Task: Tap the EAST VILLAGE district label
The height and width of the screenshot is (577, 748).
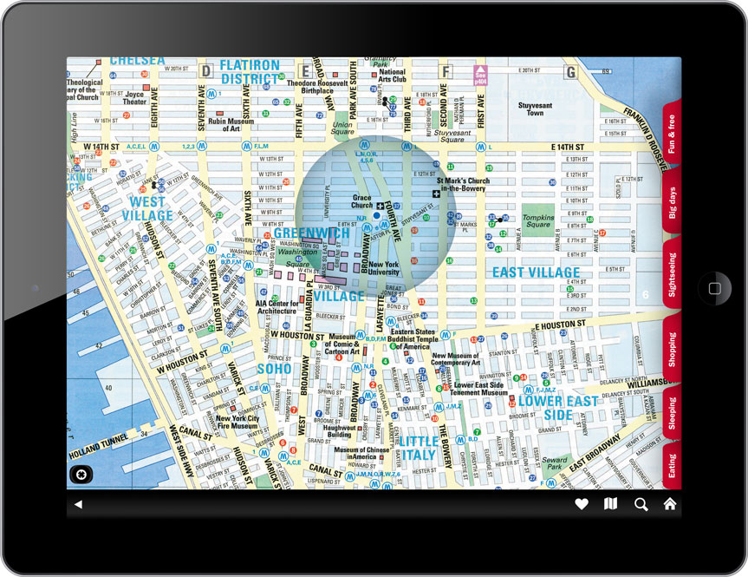Action: (x=536, y=272)
